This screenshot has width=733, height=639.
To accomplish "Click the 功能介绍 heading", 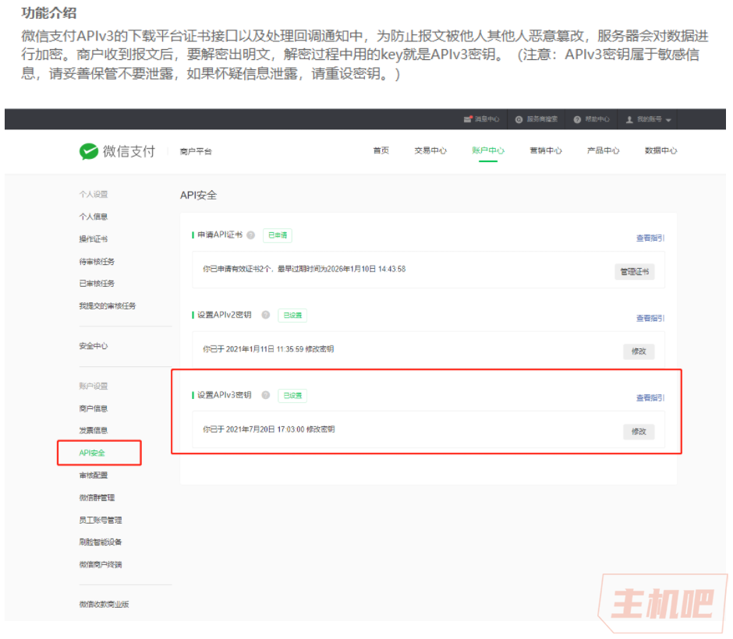I will coord(48,12).
